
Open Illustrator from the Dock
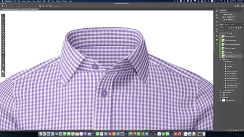tap(151, 134)
